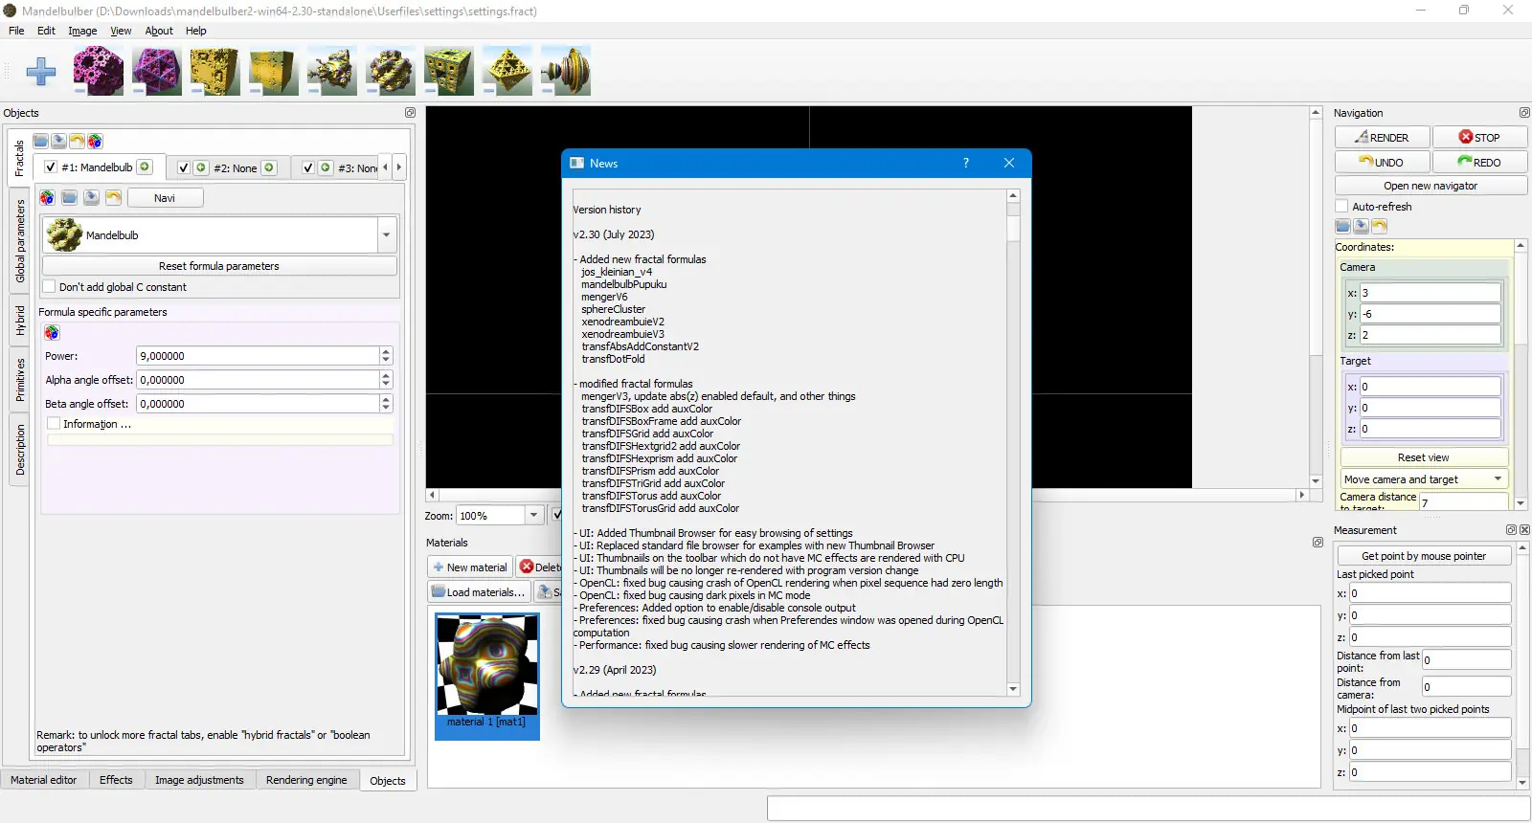The height and width of the screenshot is (823, 1532).
Task: Click dice icon under Formula specific parameters
Action: point(52,333)
